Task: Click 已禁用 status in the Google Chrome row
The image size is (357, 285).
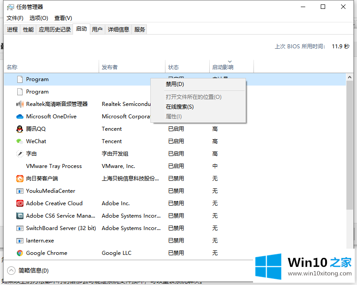Action: point(176,253)
